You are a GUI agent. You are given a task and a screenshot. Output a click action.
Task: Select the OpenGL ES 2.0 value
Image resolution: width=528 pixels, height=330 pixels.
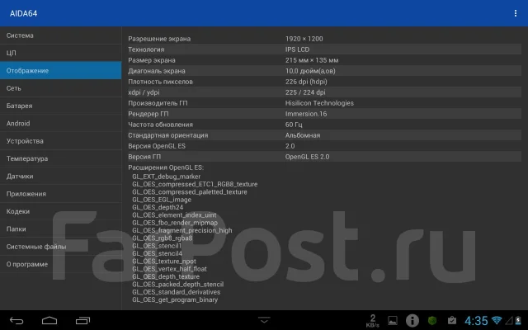(x=307, y=157)
